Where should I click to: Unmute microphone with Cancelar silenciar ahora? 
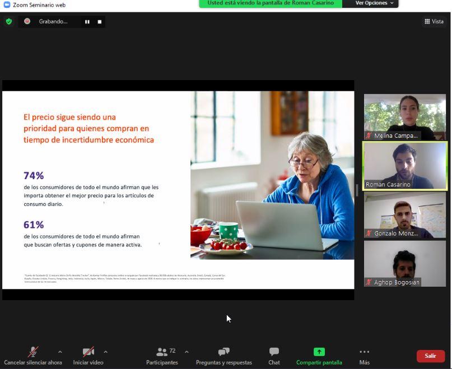(x=33, y=352)
